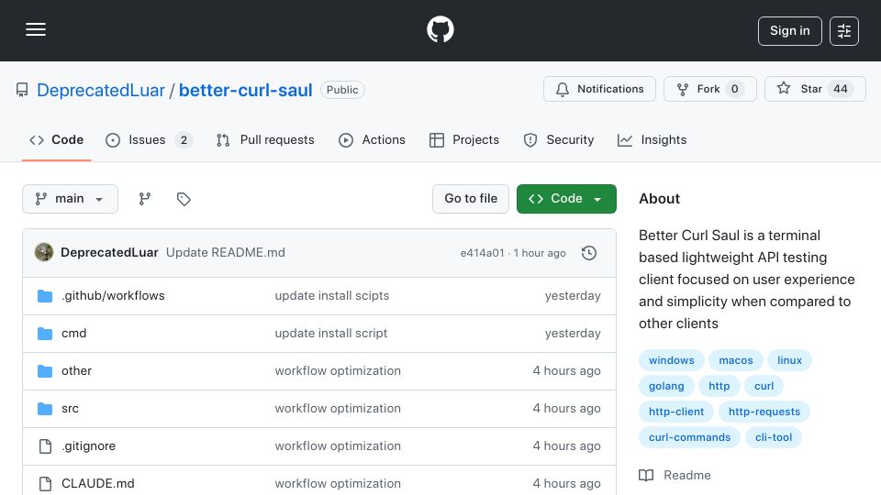881x495 pixels.
Task: Open the Security tab
Action: pos(559,139)
